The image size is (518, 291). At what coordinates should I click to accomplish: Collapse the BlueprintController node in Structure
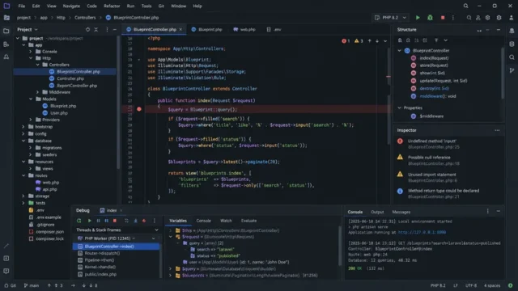tap(399, 50)
